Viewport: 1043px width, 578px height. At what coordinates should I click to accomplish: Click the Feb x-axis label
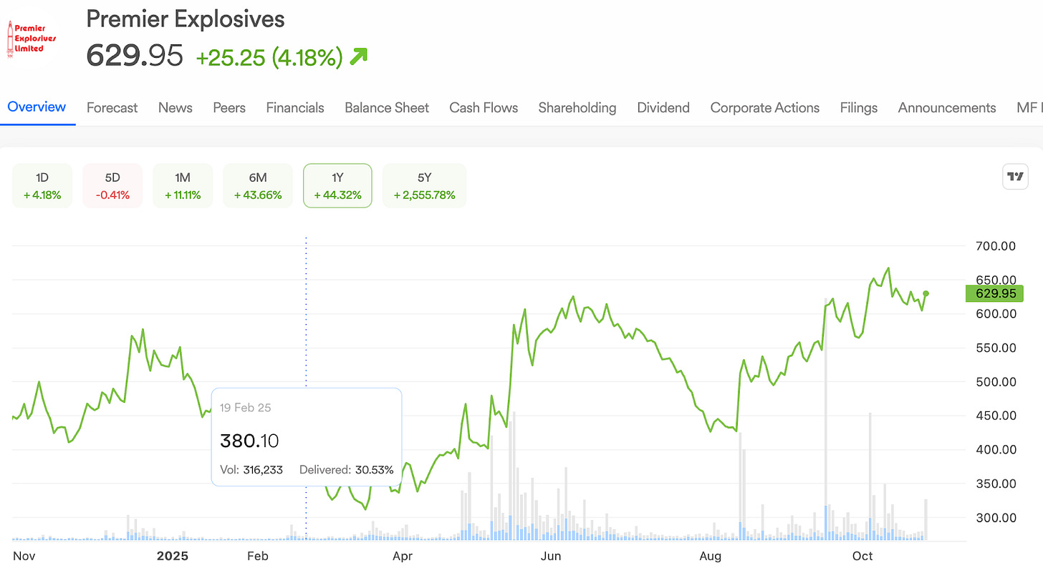click(x=257, y=556)
